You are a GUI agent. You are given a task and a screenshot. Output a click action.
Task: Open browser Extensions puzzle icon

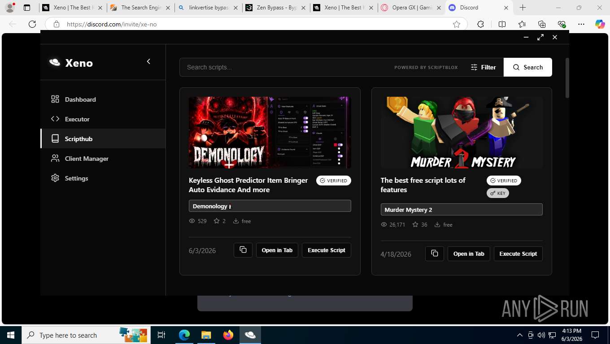[480, 24]
